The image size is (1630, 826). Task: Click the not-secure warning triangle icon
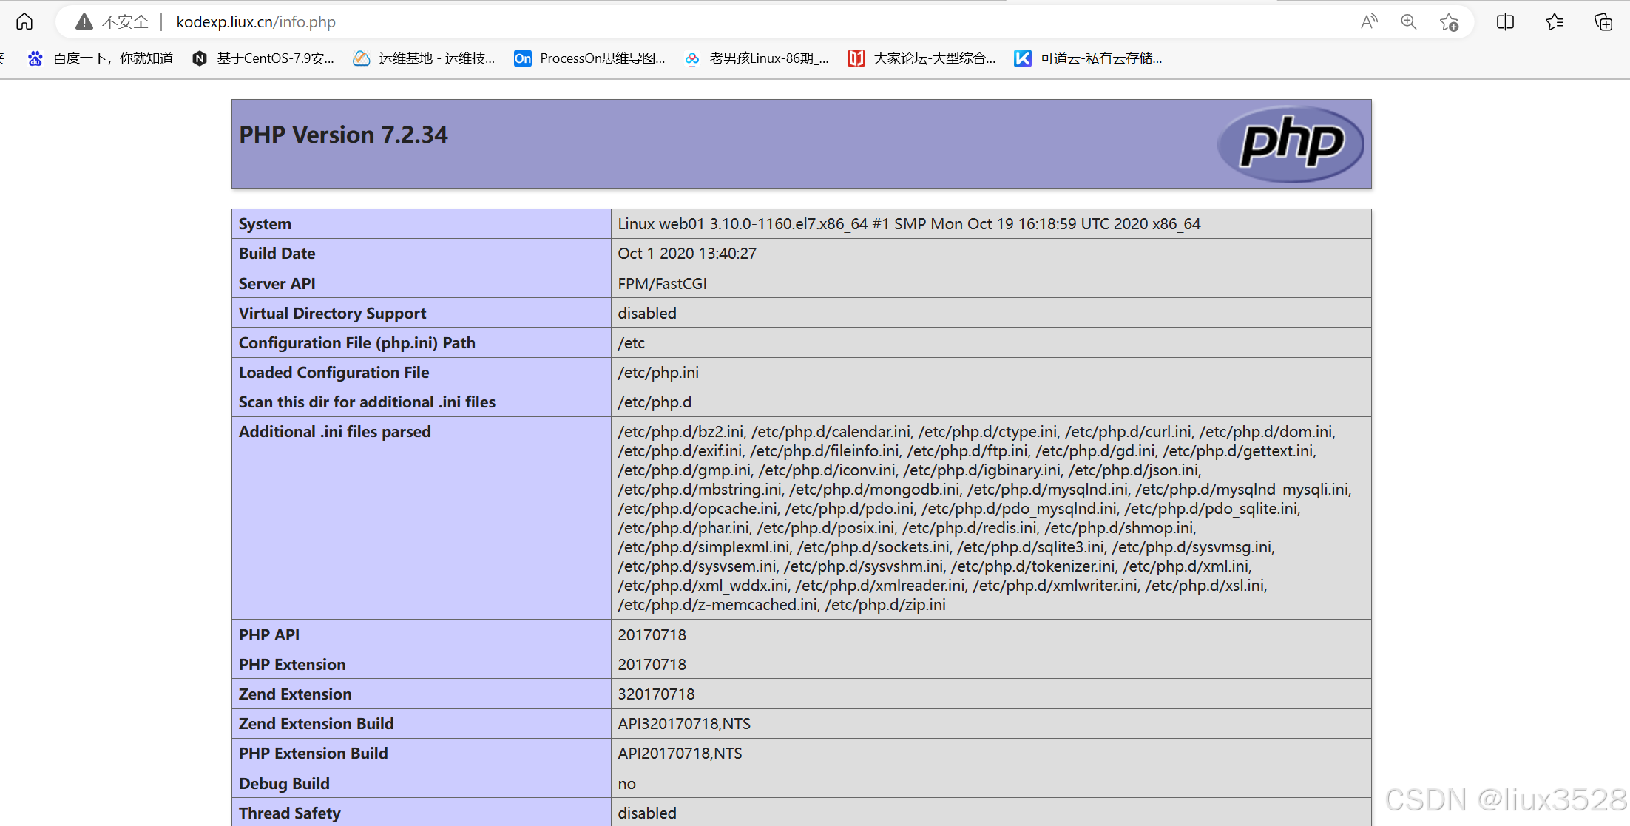(x=84, y=22)
